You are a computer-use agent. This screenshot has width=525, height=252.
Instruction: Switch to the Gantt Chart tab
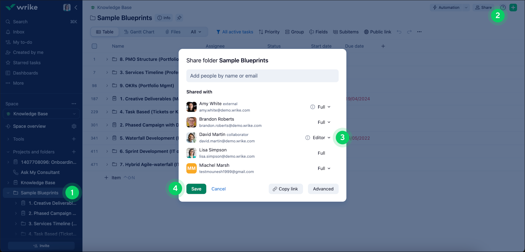[139, 32]
